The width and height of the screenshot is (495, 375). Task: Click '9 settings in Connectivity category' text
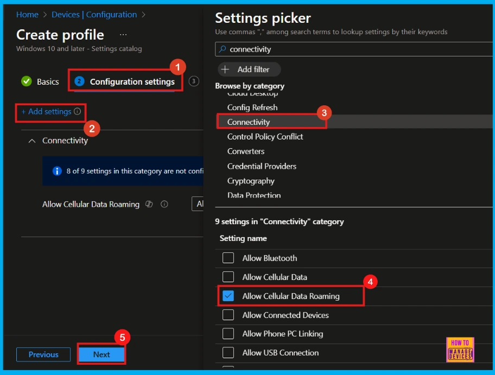tap(280, 221)
